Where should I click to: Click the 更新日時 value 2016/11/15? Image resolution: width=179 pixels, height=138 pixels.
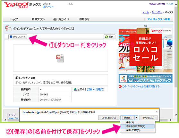(50, 100)
